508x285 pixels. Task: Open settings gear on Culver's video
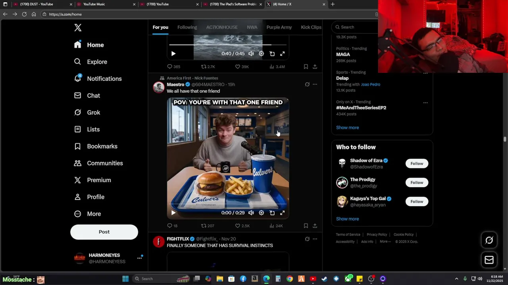click(261, 213)
